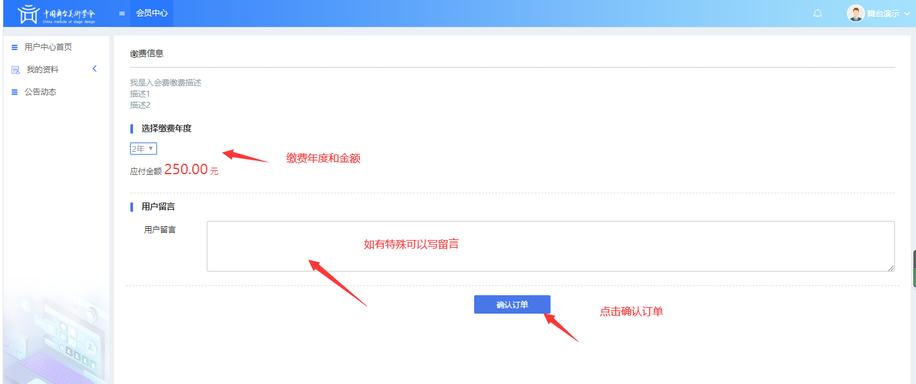Click the user avatar picture

[855, 13]
